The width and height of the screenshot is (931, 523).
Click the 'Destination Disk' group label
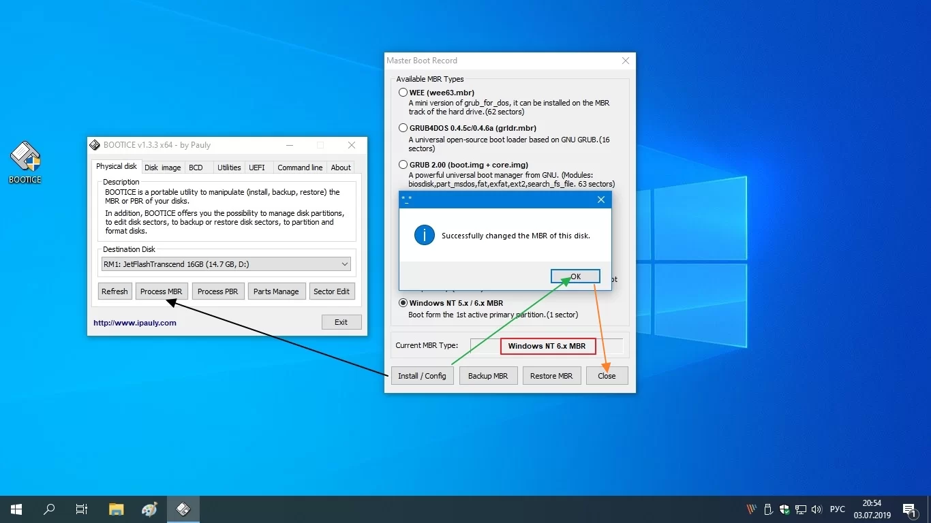pos(129,249)
